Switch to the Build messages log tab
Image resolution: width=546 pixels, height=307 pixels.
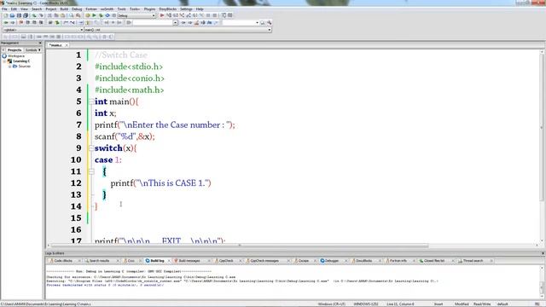[189, 261]
